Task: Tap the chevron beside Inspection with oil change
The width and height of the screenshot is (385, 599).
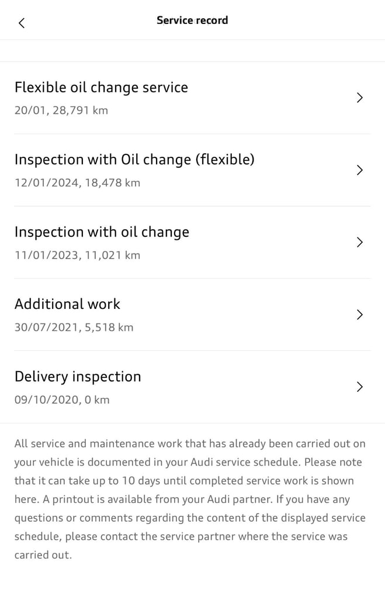Action: pos(359,242)
